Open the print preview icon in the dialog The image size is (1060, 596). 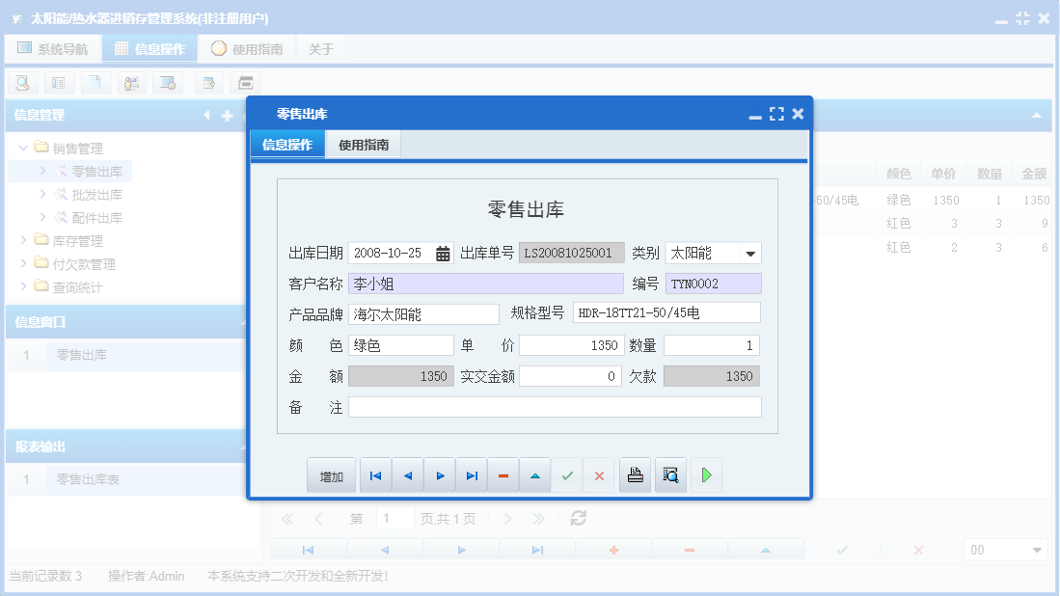tap(669, 474)
